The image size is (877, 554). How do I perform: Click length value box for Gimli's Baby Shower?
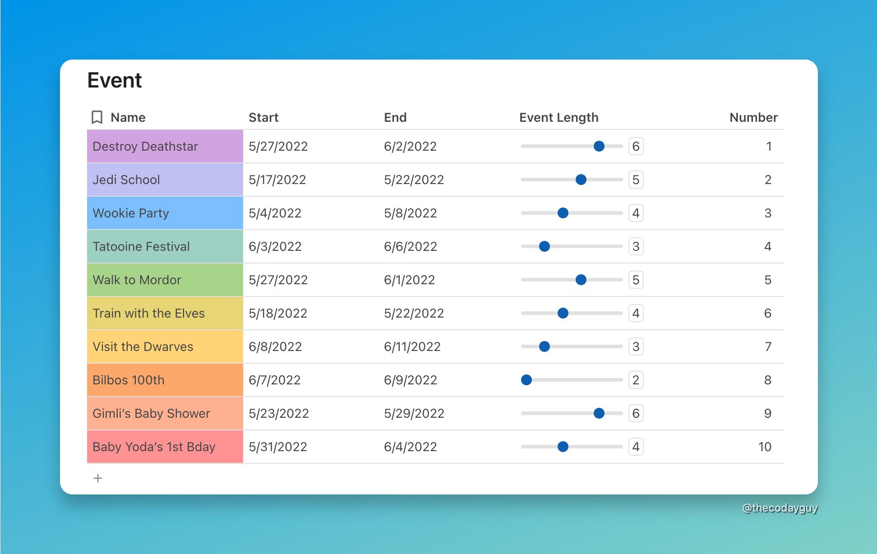coord(636,413)
